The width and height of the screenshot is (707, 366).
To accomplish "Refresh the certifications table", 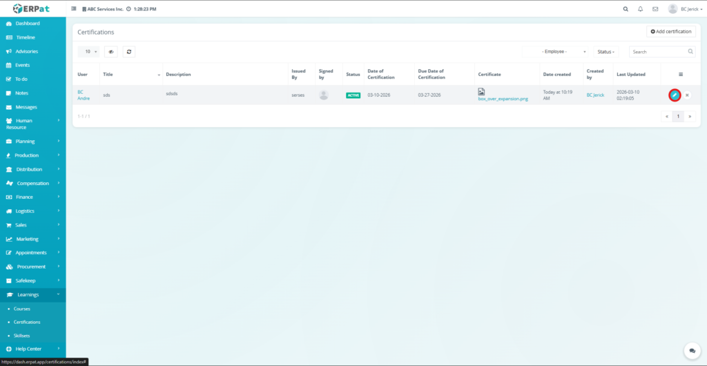I will (128, 52).
